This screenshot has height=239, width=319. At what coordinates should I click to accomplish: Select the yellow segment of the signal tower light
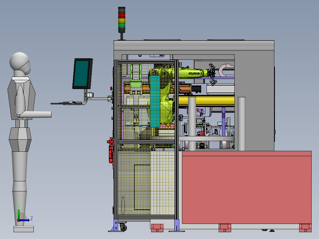tap(122, 20)
